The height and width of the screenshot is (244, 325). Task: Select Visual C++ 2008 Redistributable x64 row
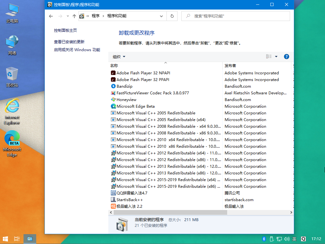pyautogui.click(x=201, y=126)
